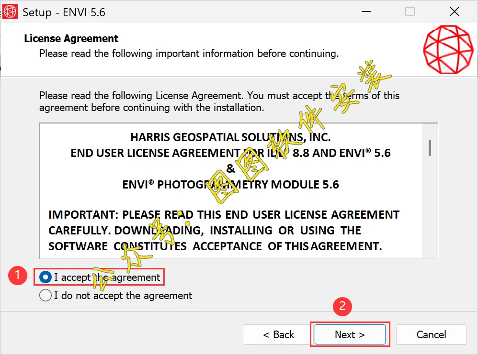Cancel the ENVI 5.6 setup
This screenshot has width=478, height=355.
(x=432, y=334)
